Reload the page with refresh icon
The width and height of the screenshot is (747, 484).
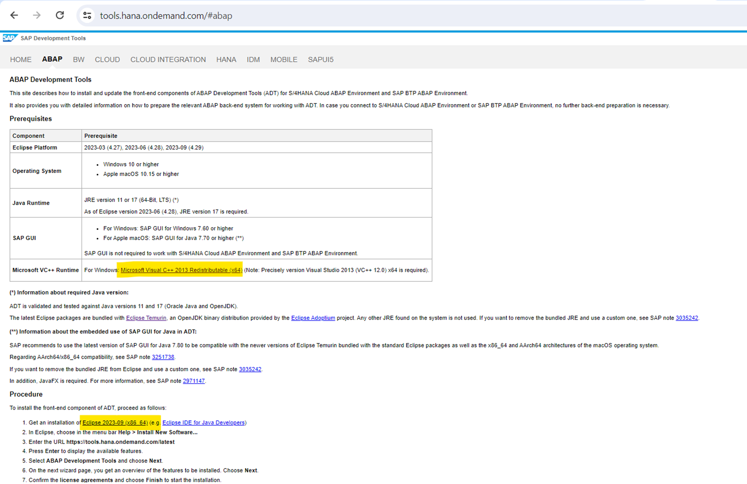60,15
